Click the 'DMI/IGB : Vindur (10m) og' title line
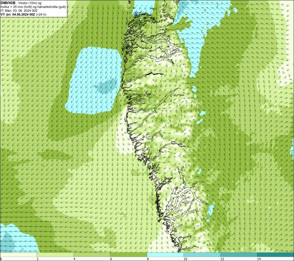Image resolution: width=294 pixels, height=261 pixels. [x=21, y=3]
